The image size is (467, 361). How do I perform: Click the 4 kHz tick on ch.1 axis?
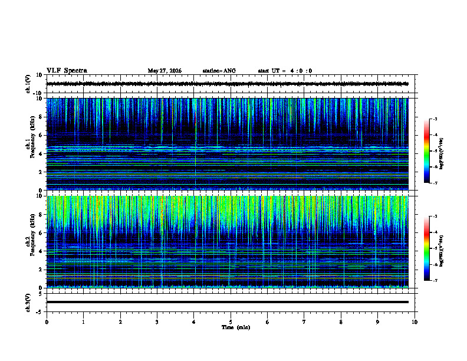point(41,154)
